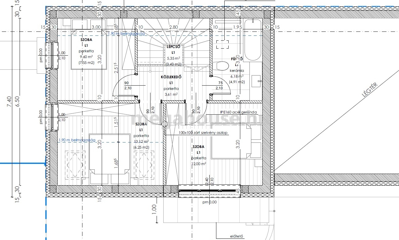Select the 6,50 vertical dimension text
Screen dimensions: 399x240
pos(17,102)
